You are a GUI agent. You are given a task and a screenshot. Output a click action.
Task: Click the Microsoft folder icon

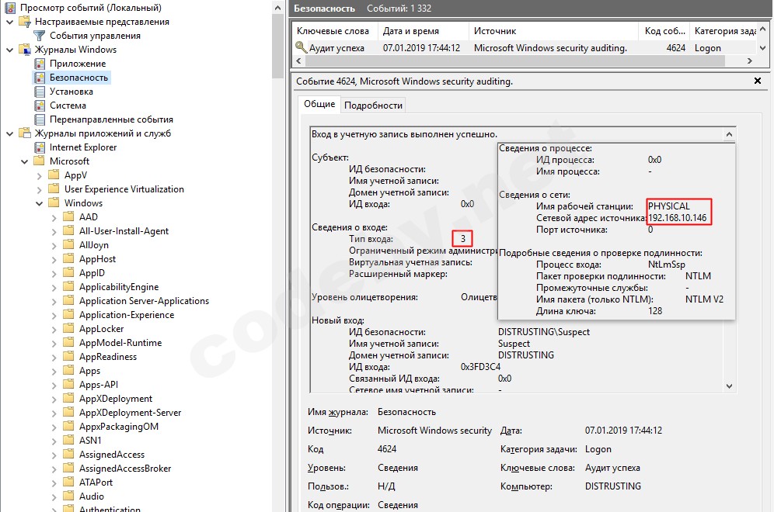click(x=40, y=161)
